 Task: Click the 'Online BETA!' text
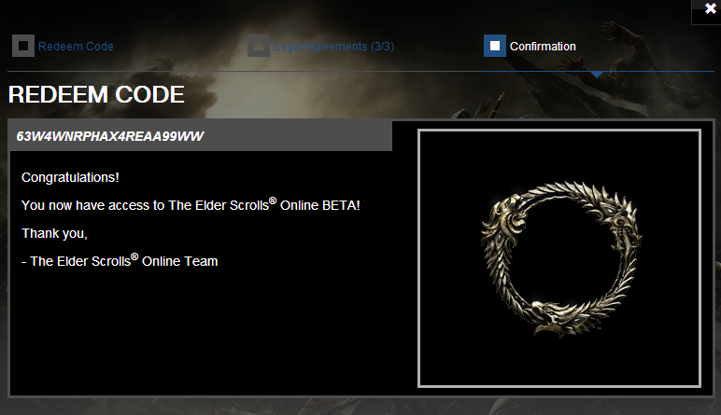[x=320, y=205]
